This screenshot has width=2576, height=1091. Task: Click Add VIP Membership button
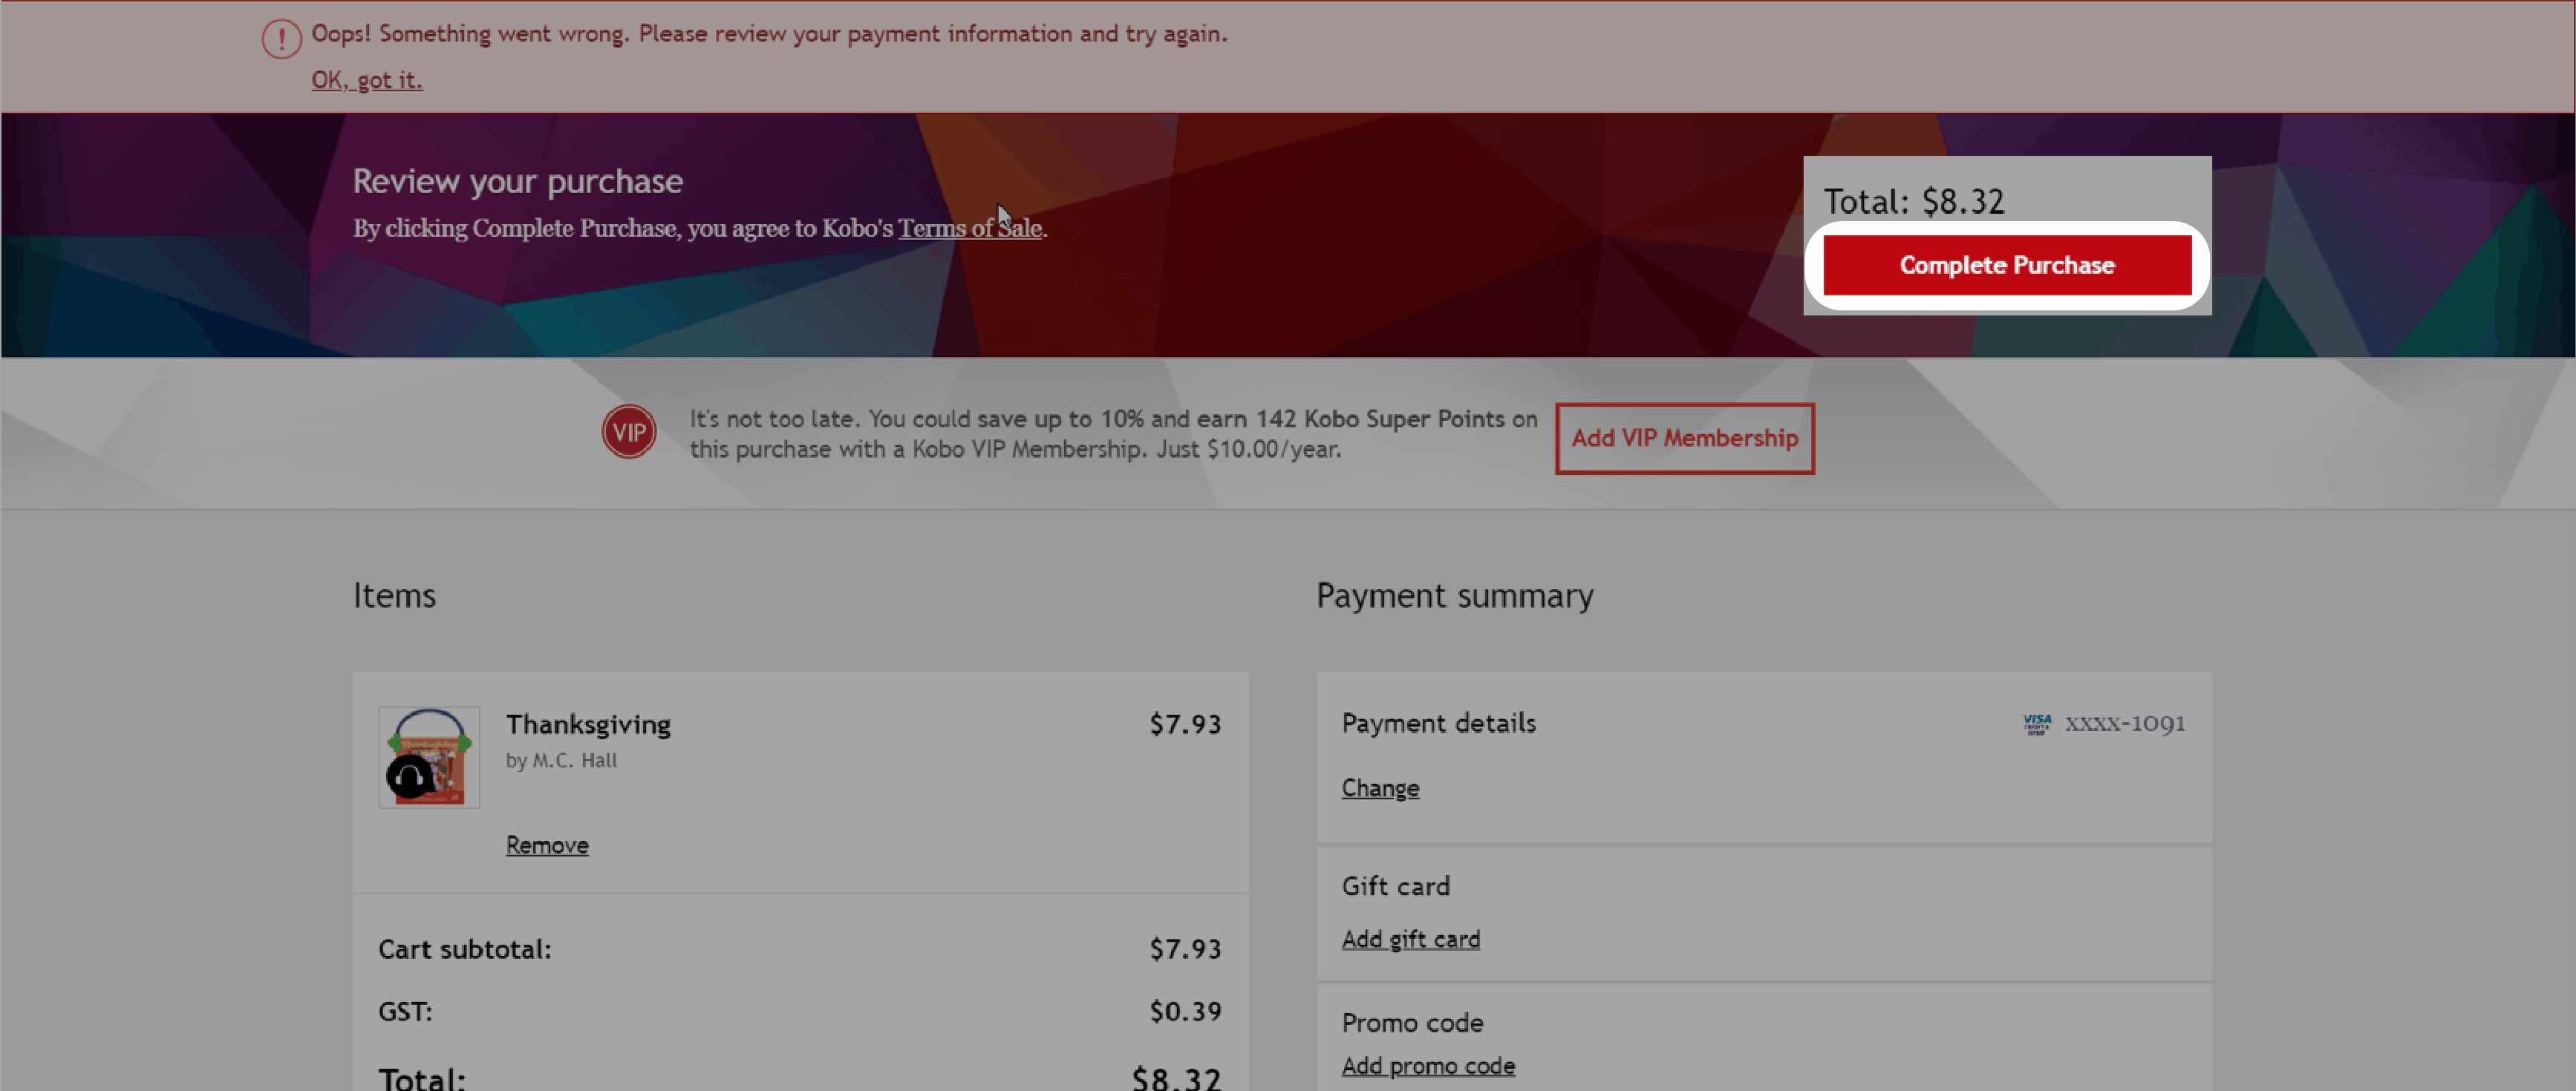[x=1684, y=437]
